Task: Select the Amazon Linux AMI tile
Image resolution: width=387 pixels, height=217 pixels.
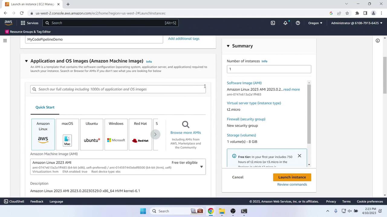Action: tap(43, 134)
